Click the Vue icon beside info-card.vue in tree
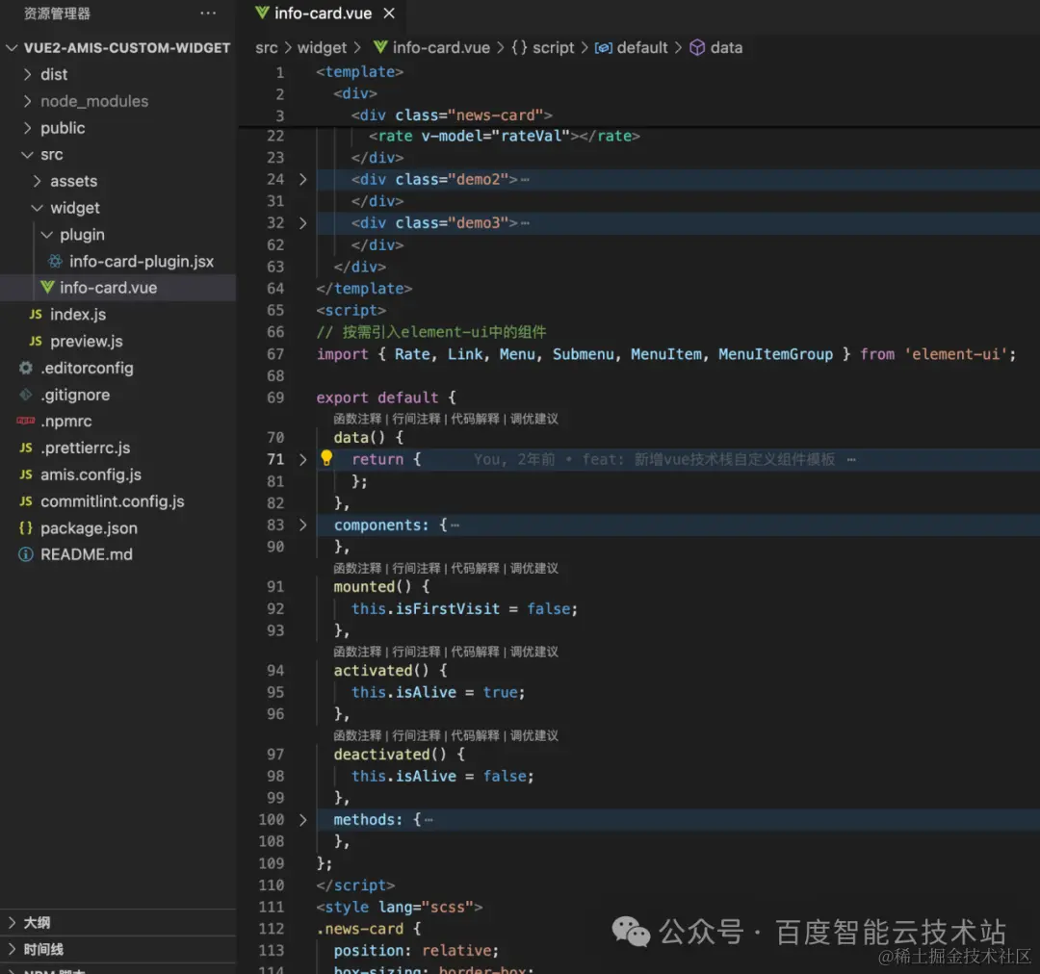Image resolution: width=1040 pixels, height=974 pixels. (47, 287)
